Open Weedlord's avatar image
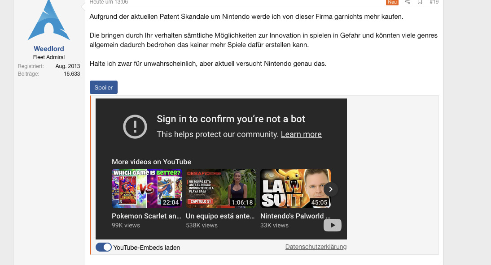This screenshot has height=265, width=491. (49, 20)
